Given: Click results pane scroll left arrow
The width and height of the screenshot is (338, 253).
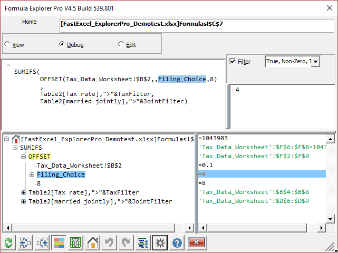Looking at the screenshot, I should [x=203, y=228].
